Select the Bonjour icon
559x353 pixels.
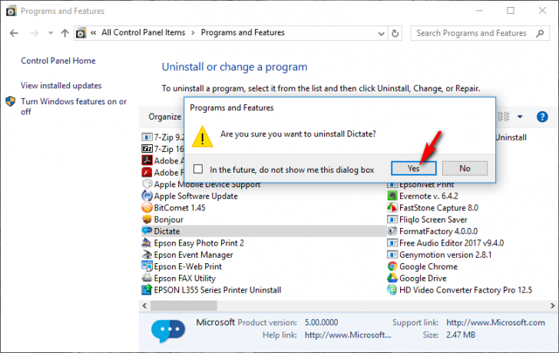point(147,219)
